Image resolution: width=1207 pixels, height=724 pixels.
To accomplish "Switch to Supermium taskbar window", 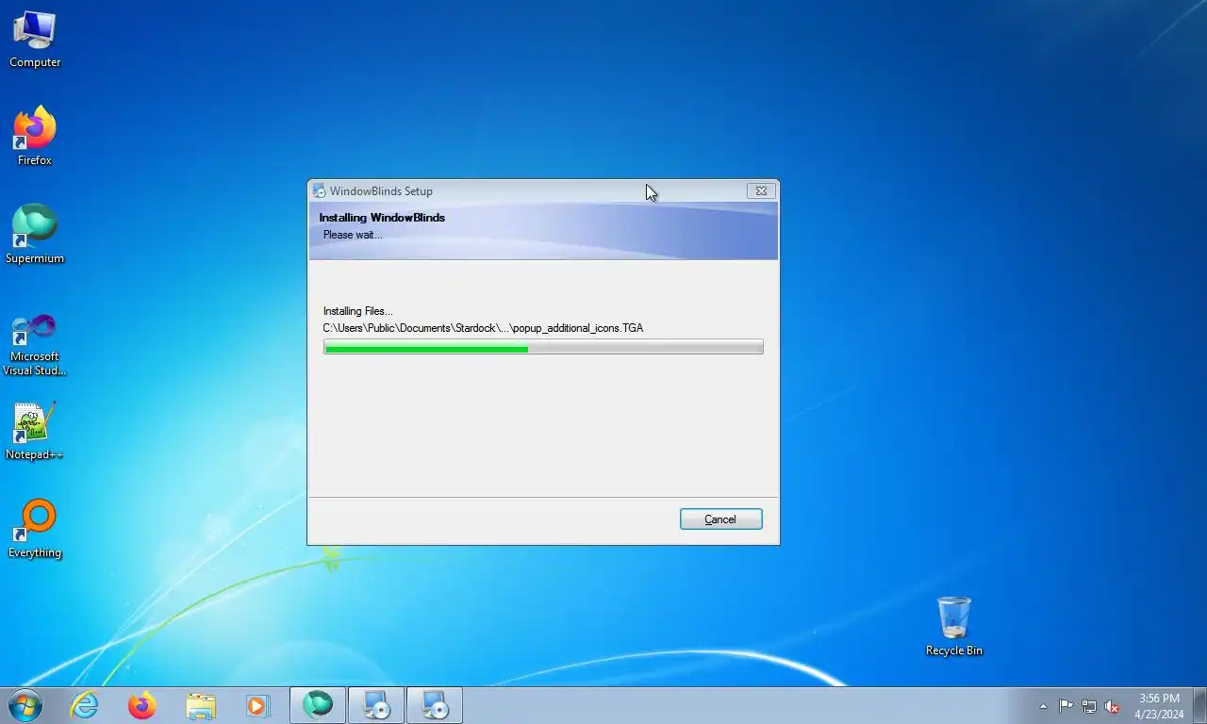I will [318, 705].
